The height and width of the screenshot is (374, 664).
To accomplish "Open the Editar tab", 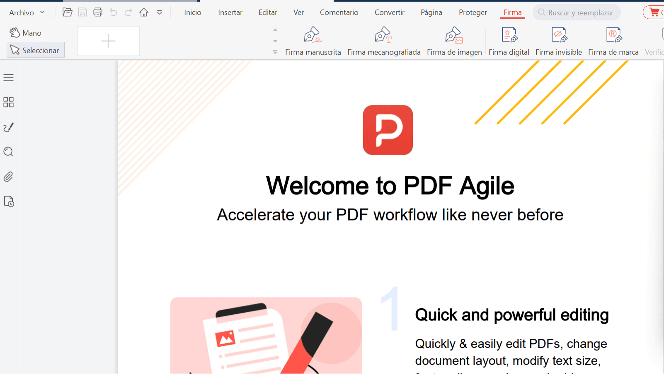I will [x=268, y=12].
